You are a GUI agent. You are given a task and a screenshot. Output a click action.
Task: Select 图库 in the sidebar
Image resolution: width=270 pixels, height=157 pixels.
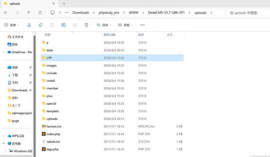tap(13, 45)
